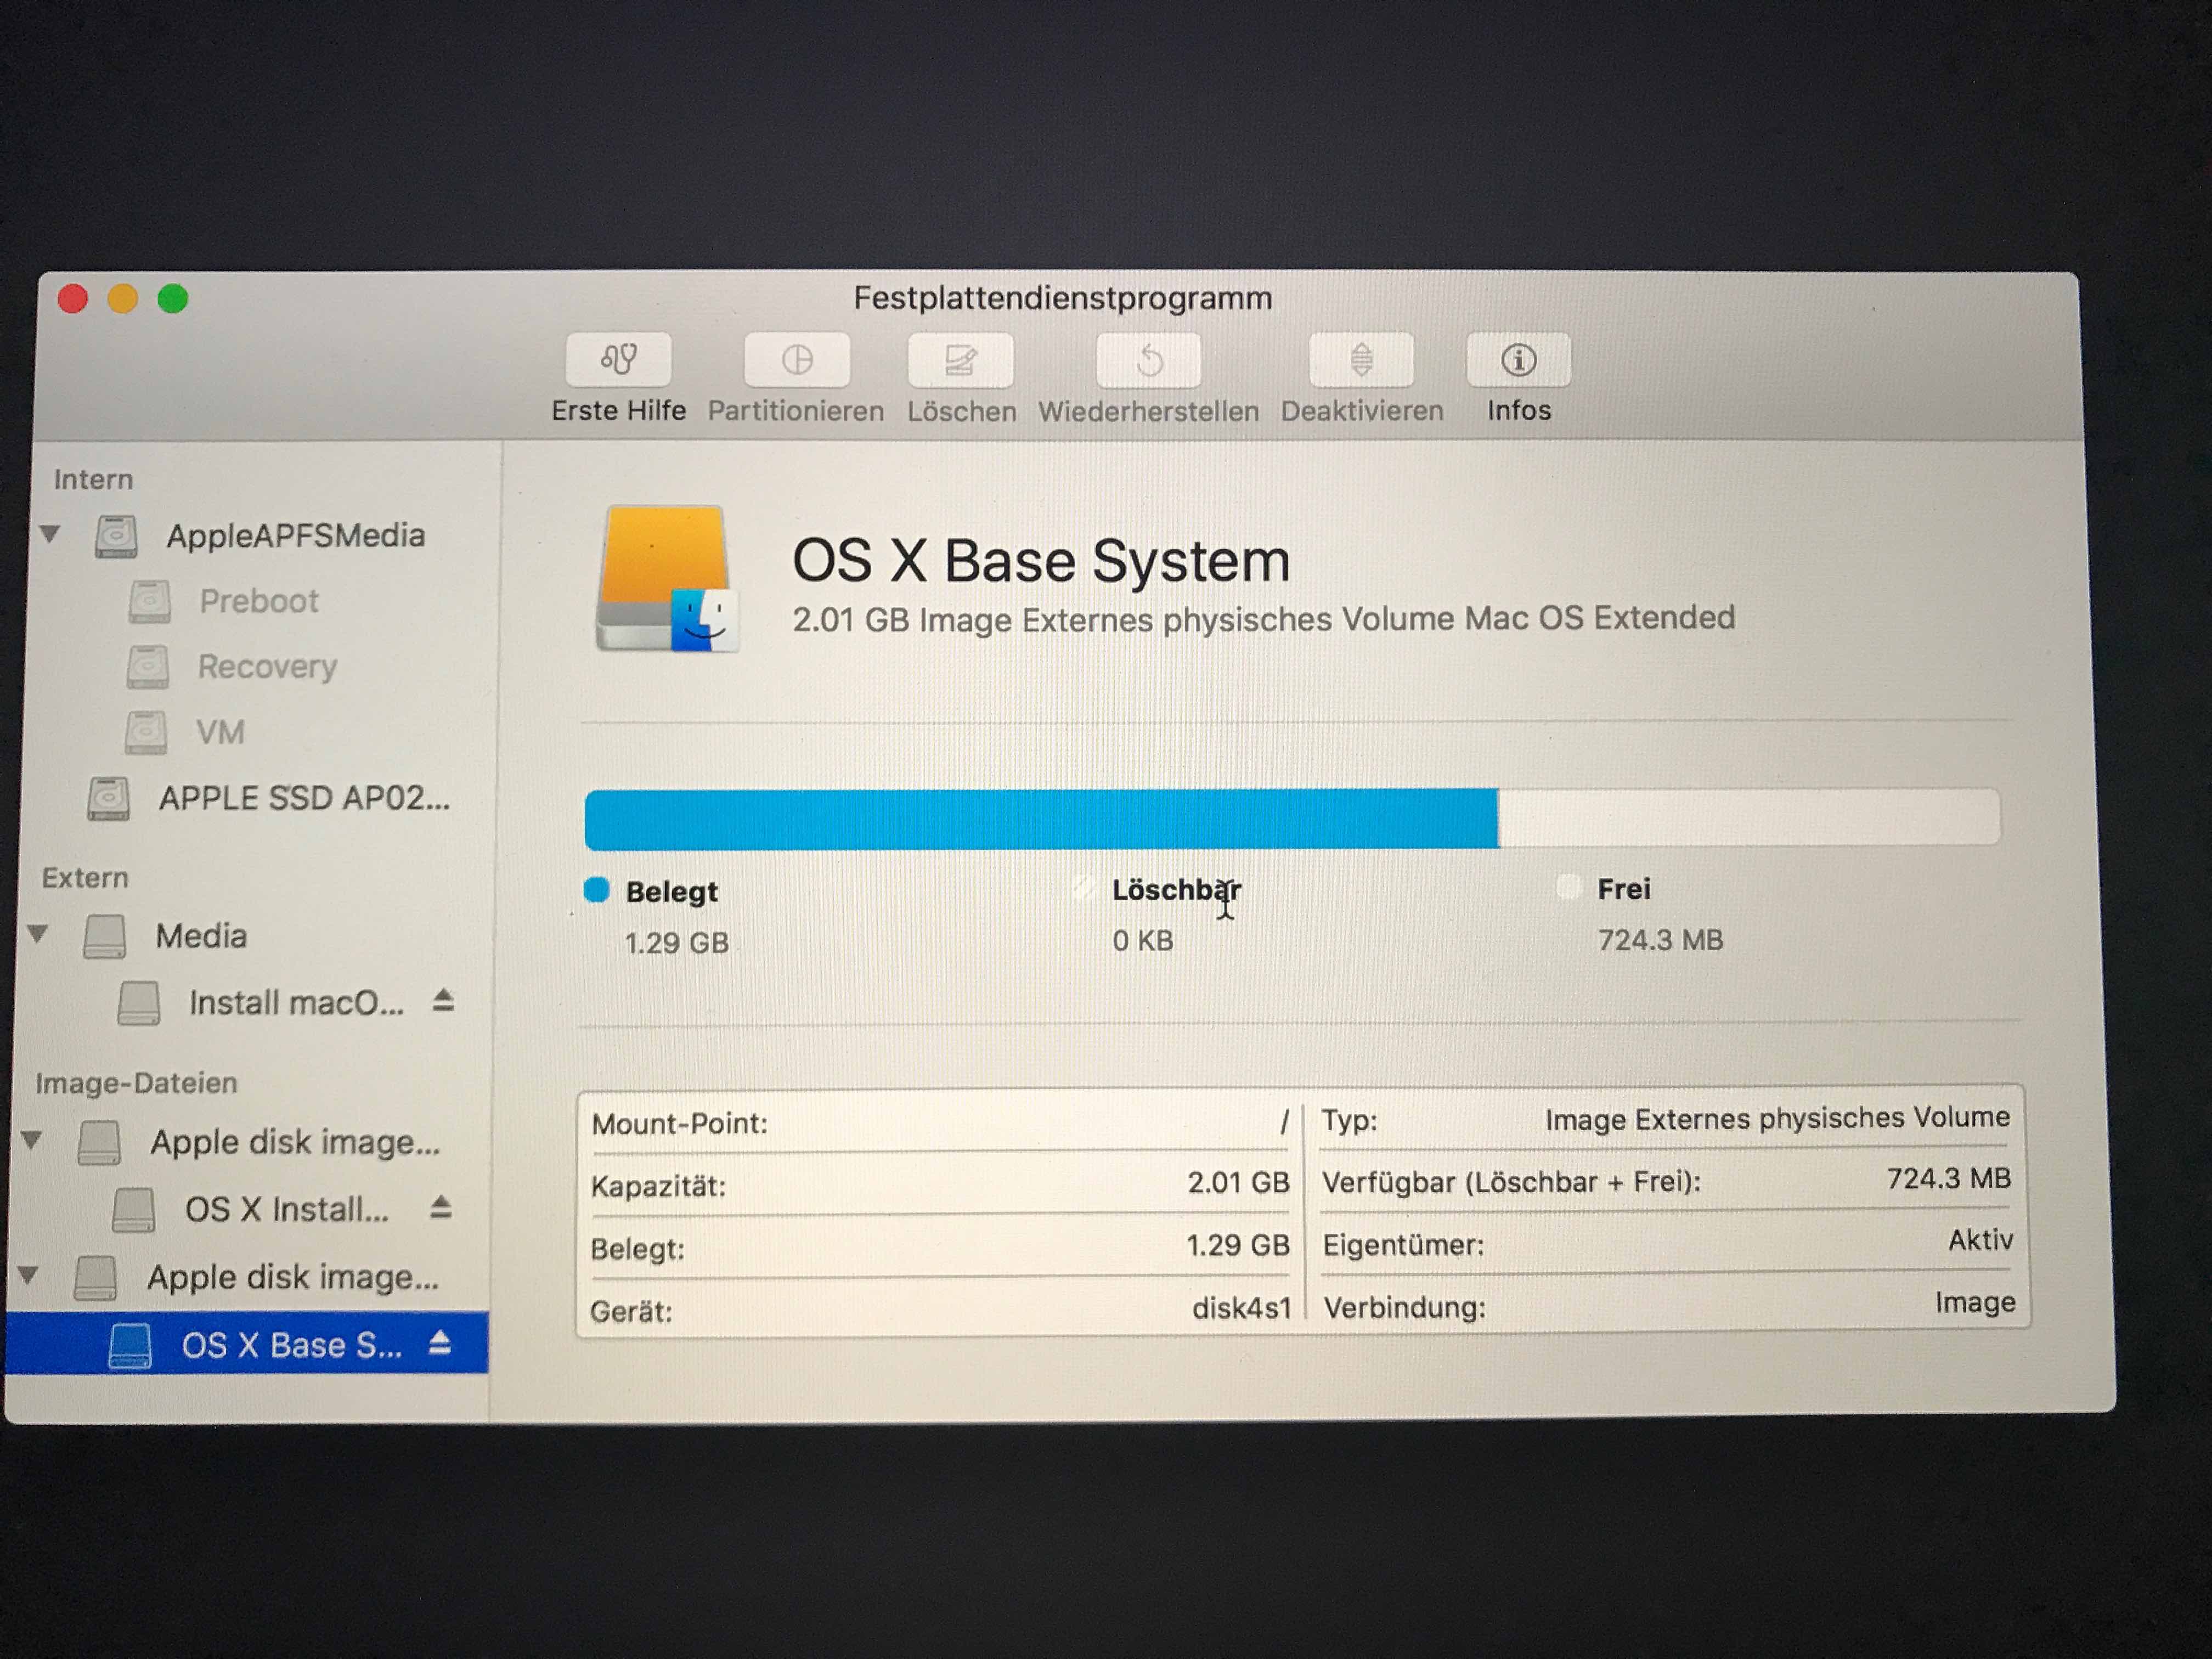Image resolution: width=2212 pixels, height=1659 pixels.
Task: Select the VM volume in sidebar
Action: tap(220, 732)
